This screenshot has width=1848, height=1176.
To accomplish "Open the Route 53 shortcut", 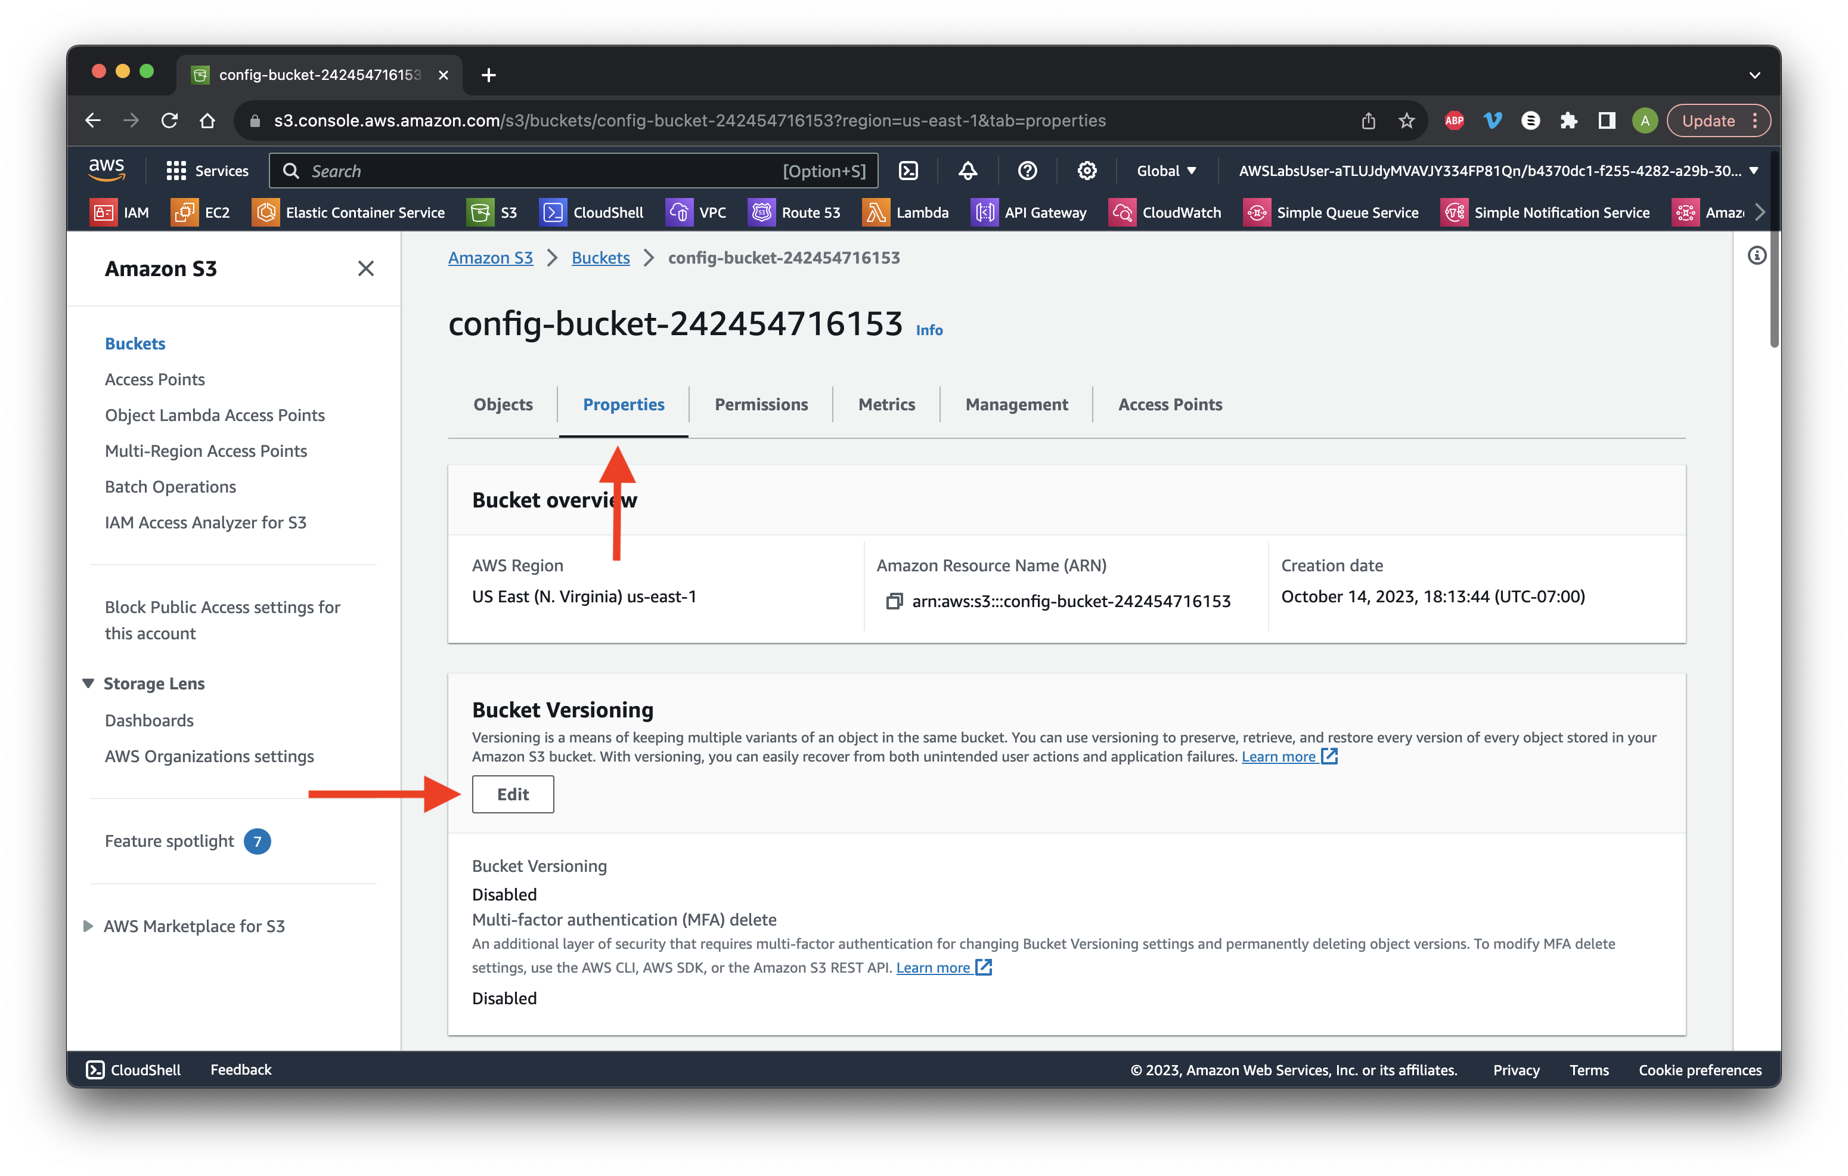I will click(x=794, y=213).
